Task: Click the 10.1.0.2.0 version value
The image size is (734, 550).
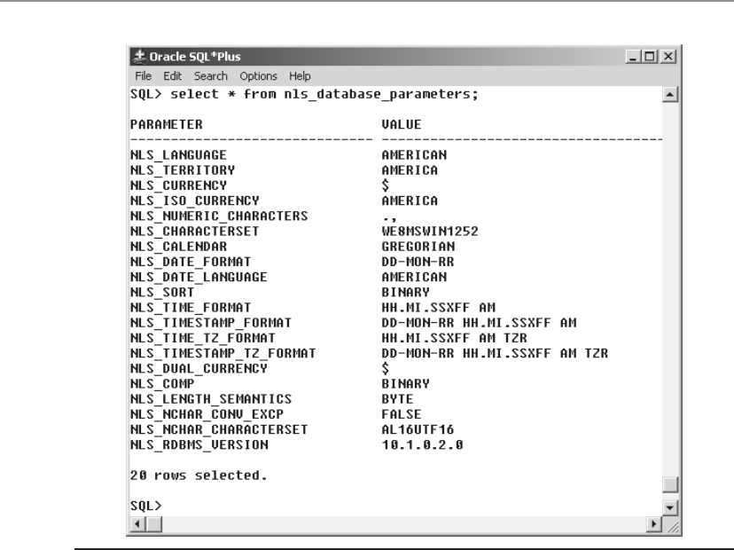Action: click(422, 445)
